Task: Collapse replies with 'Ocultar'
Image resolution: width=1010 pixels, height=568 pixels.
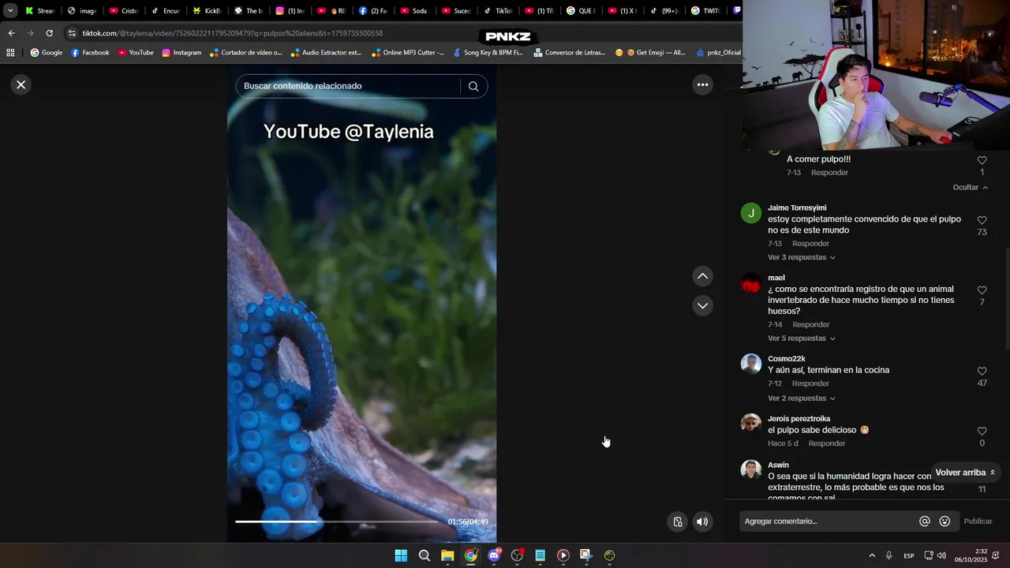Action: pyautogui.click(x=970, y=188)
